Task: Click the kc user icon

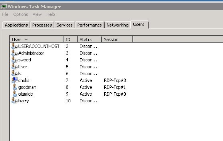Action: coord(14,74)
